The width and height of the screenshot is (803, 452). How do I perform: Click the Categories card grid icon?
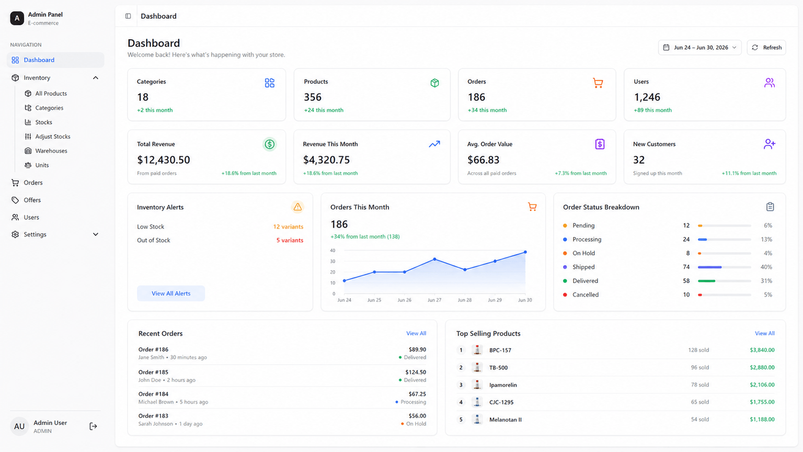click(269, 83)
